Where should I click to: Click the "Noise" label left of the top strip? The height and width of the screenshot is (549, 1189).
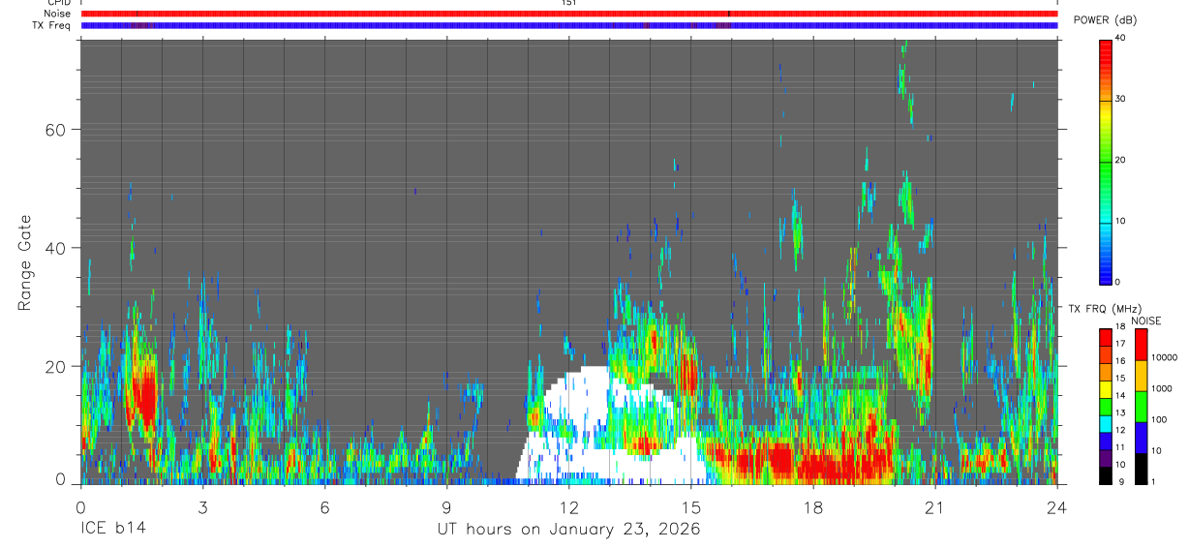(x=58, y=14)
